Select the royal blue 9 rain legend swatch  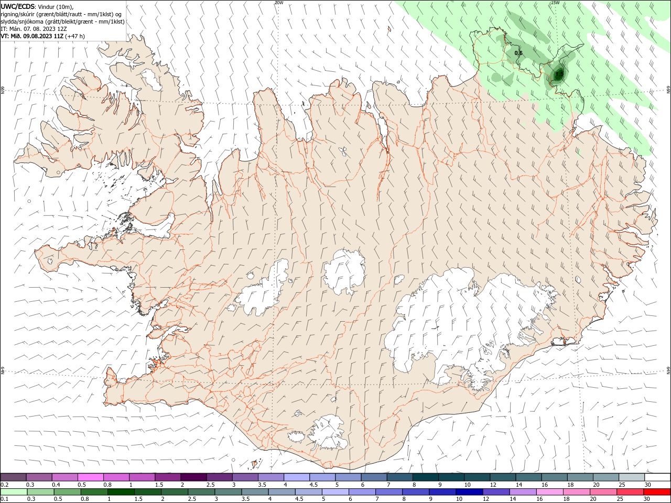[442, 492]
